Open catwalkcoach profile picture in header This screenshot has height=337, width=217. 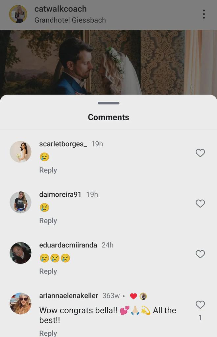[x=18, y=14]
